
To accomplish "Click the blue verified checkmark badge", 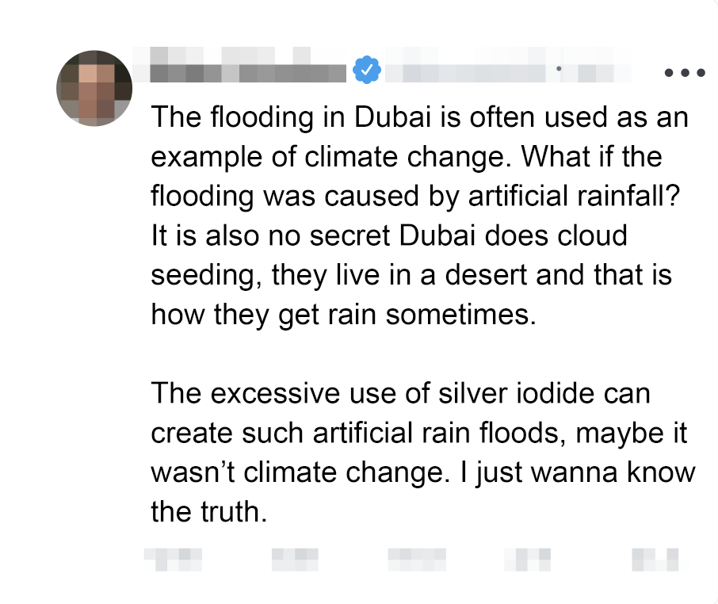I will pyautogui.click(x=366, y=71).
